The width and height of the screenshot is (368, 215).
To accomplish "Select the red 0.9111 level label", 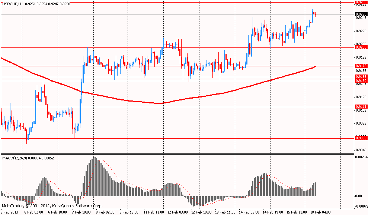I will click(x=361, y=106).
